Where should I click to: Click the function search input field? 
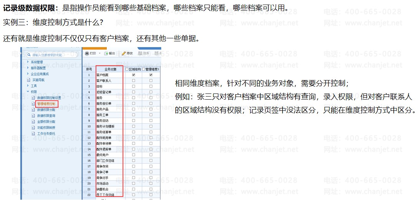coord(54,55)
